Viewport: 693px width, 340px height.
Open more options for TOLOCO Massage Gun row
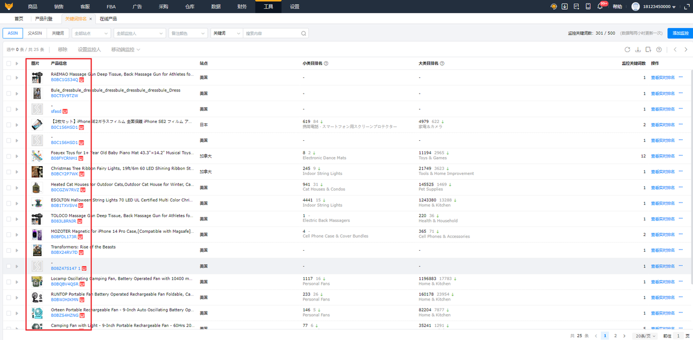[681, 219]
